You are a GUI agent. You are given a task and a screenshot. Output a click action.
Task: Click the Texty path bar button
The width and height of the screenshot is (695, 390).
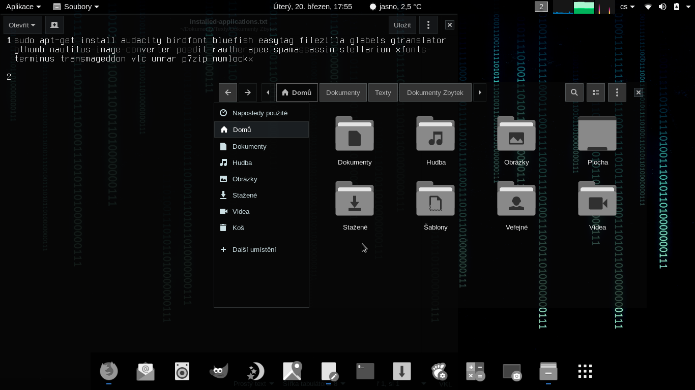[x=383, y=92]
